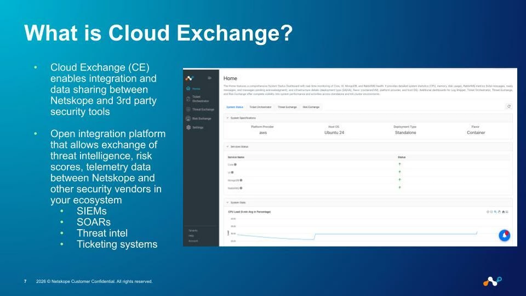Click the 'Ubuntu 24' Host OS value

tap(334, 133)
